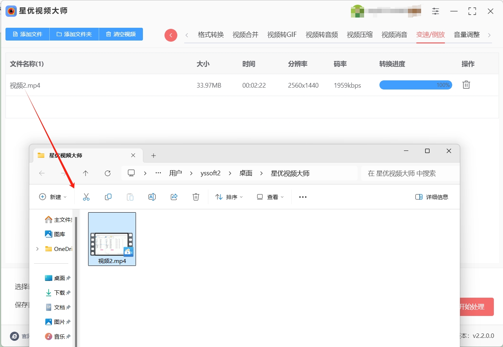
Task: Open the 新建 dropdown menu
Action: click(x=53, y=197)
